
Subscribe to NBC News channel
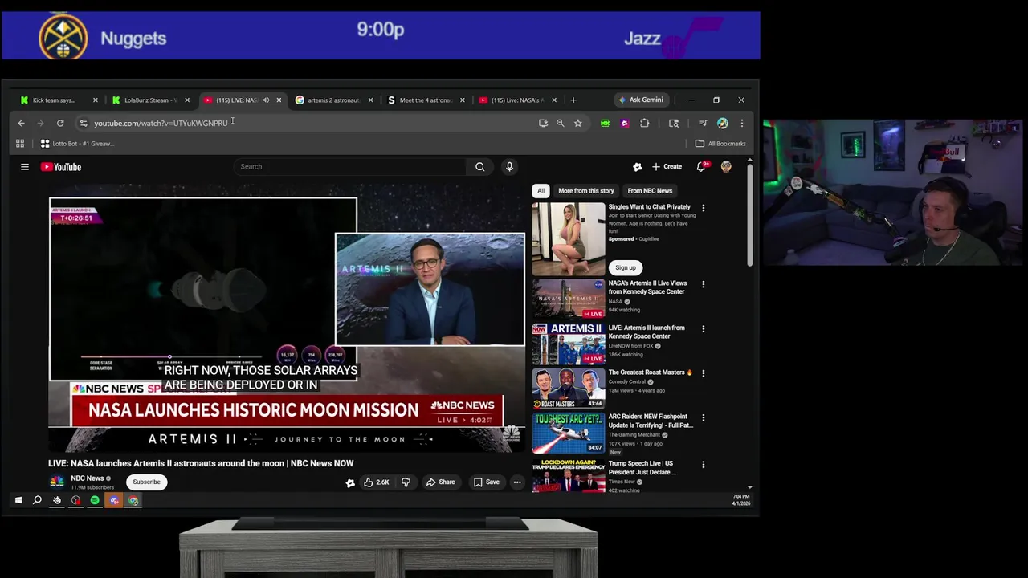pyautogui.click(x=146, y=482)
